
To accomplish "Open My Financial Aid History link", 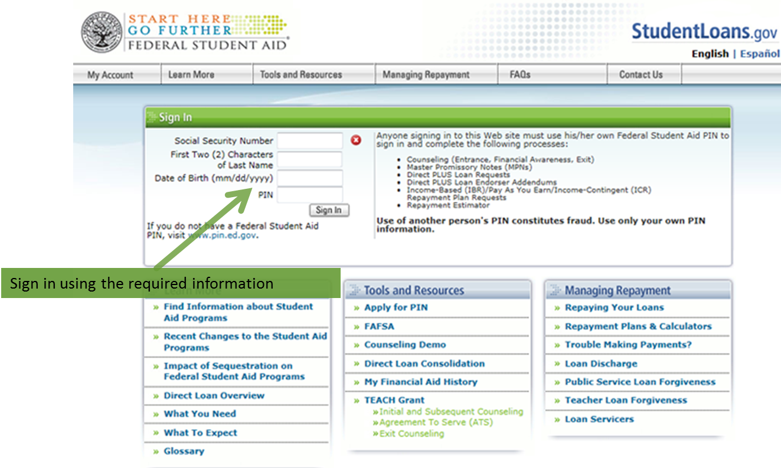I will [420, 382].
